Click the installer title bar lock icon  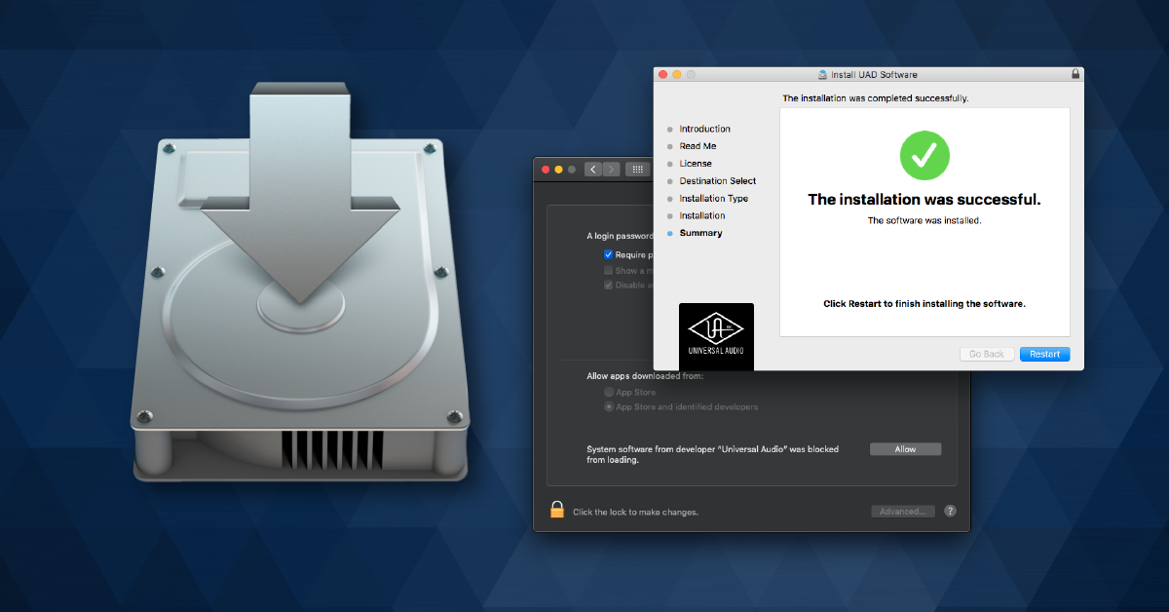coord(1075,74)
